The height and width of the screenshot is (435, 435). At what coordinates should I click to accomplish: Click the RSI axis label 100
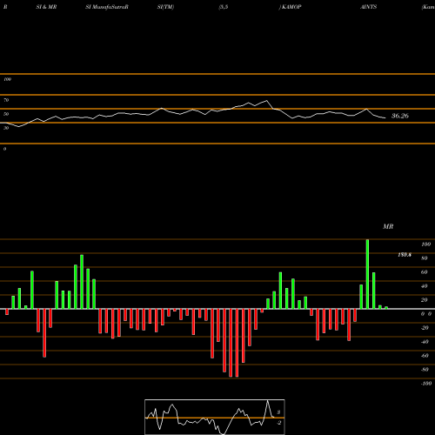(x=7, y=79)
